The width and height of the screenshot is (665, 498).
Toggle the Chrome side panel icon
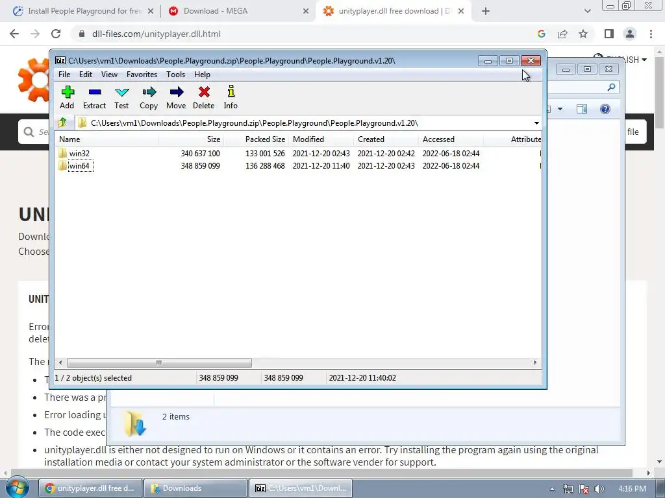point(609,34)
